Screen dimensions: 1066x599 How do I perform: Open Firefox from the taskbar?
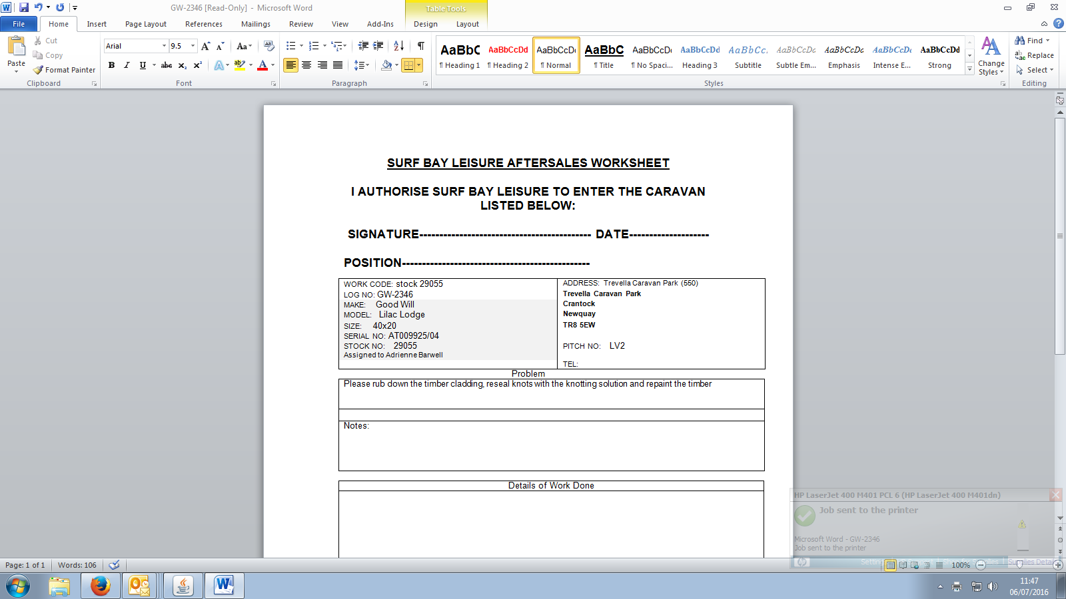(101, 586)
